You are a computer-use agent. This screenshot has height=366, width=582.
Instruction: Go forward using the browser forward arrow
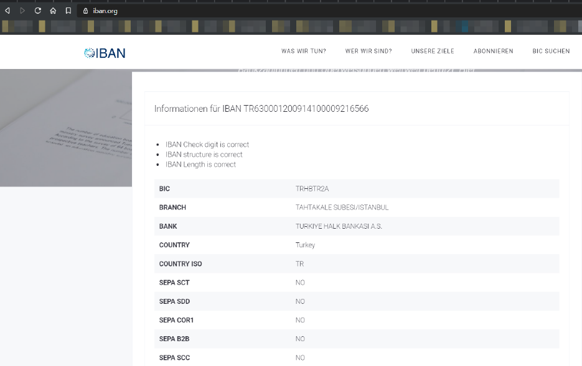click(x=22, y=11)
